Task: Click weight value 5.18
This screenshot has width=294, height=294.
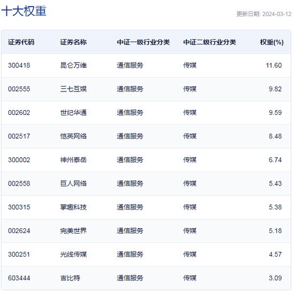Action: coord(275,231)
